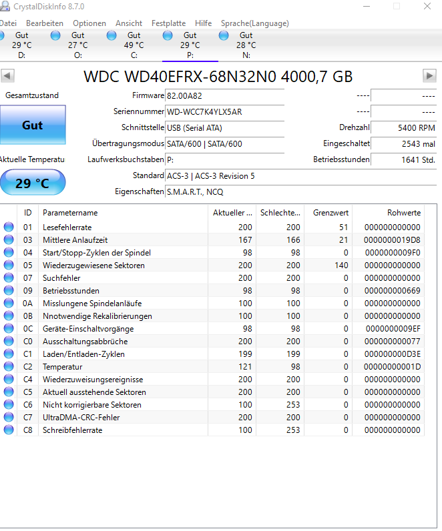Click the serial number WD-WCC7K4YLX5AR field

pos(224,112)
